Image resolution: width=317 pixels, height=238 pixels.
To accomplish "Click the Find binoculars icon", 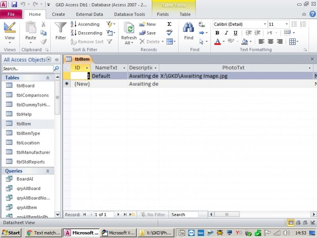I will 188,27.
